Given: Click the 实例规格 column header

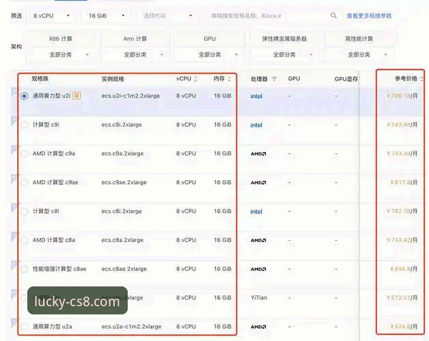Looking at the screenshot, I should (113, 79).
